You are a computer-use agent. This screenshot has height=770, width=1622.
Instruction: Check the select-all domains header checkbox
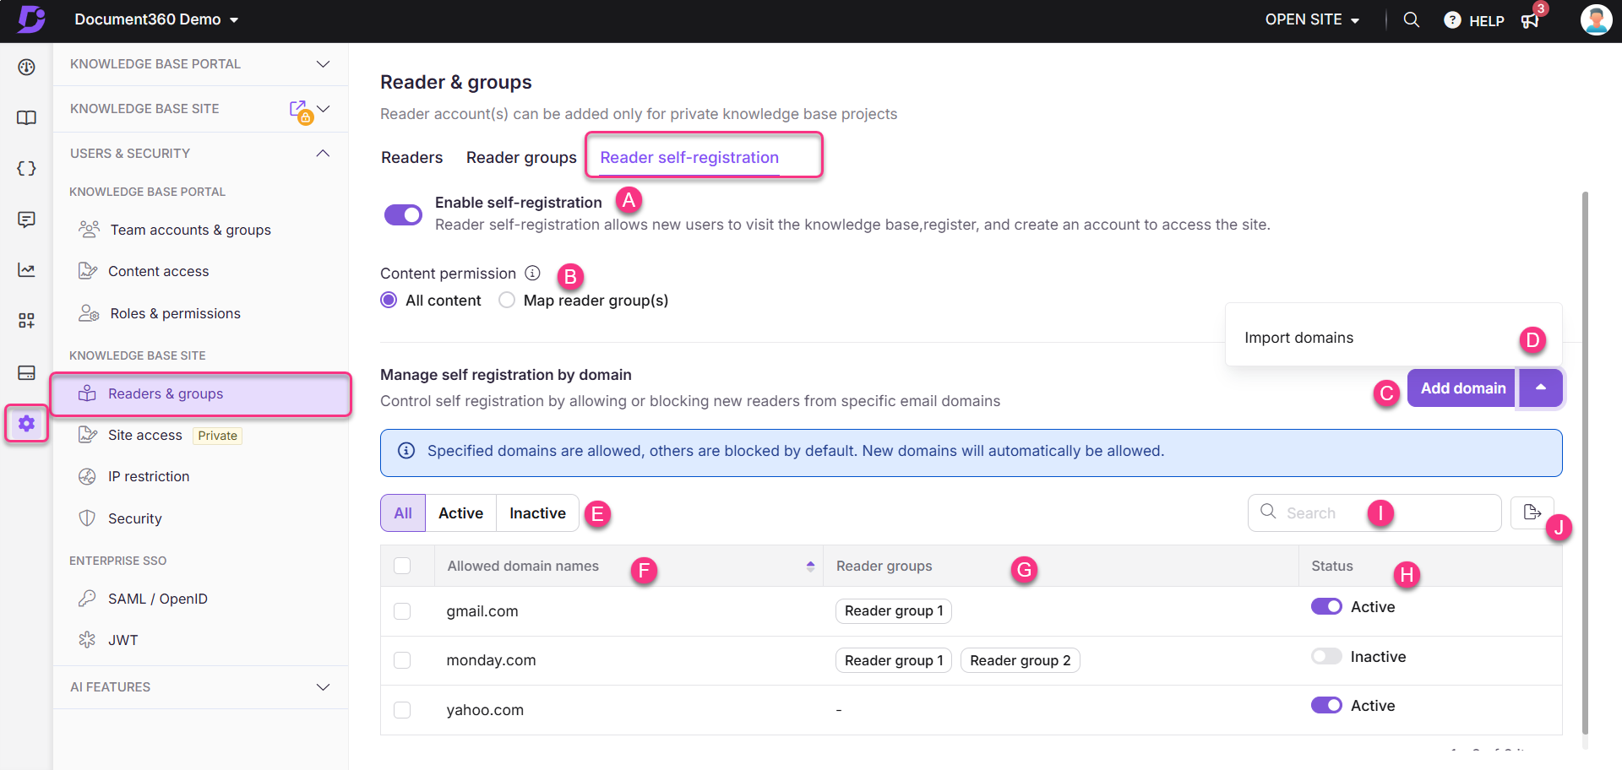[402, 566]
